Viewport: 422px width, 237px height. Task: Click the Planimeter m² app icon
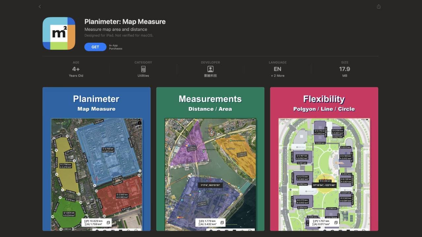(x=59, y=33)
